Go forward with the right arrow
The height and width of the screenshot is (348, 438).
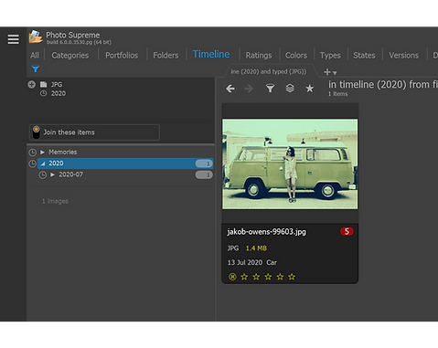click(249, 89)
